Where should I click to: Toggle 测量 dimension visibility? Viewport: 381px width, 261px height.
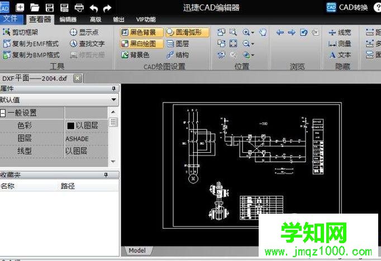click(x=340, y=43)
